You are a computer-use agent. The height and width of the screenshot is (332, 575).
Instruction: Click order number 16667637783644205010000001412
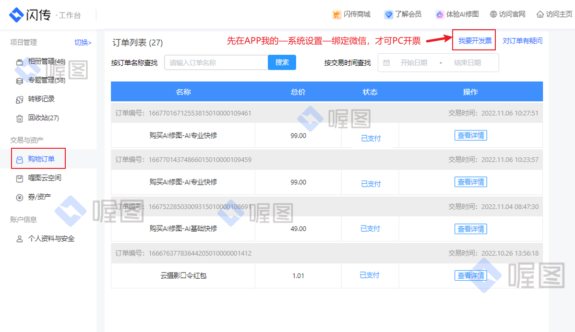click(x=200, y=253)
